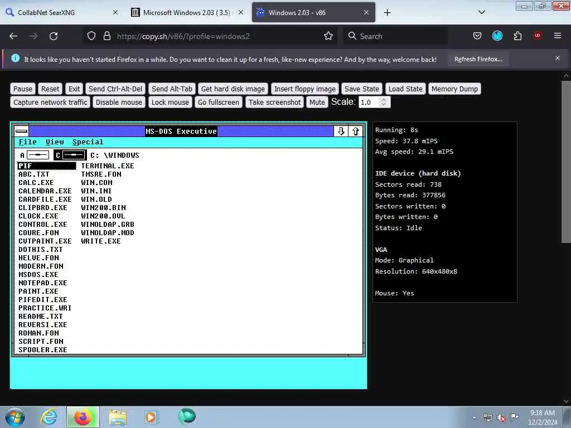571x428 pixels.
Task: Click Firefox icon in taskbar
Action: pos(83,417)
